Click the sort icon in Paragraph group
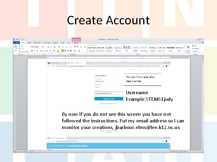Screen dimensions: 217x162 click(x=81, y=47)
